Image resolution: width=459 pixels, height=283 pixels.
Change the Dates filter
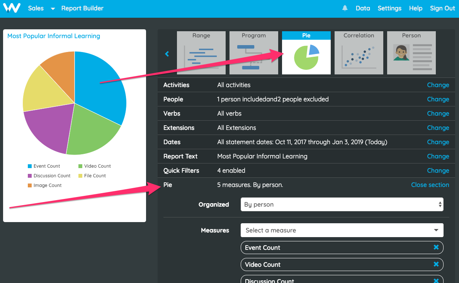tap(438, 142)
